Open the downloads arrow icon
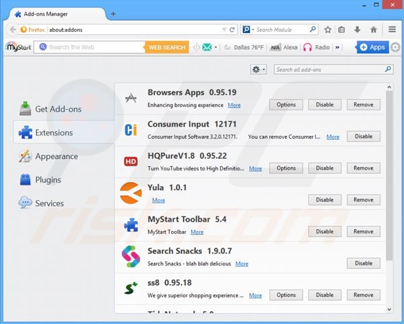This screenshot has width=404, height=324. (357, 30)
